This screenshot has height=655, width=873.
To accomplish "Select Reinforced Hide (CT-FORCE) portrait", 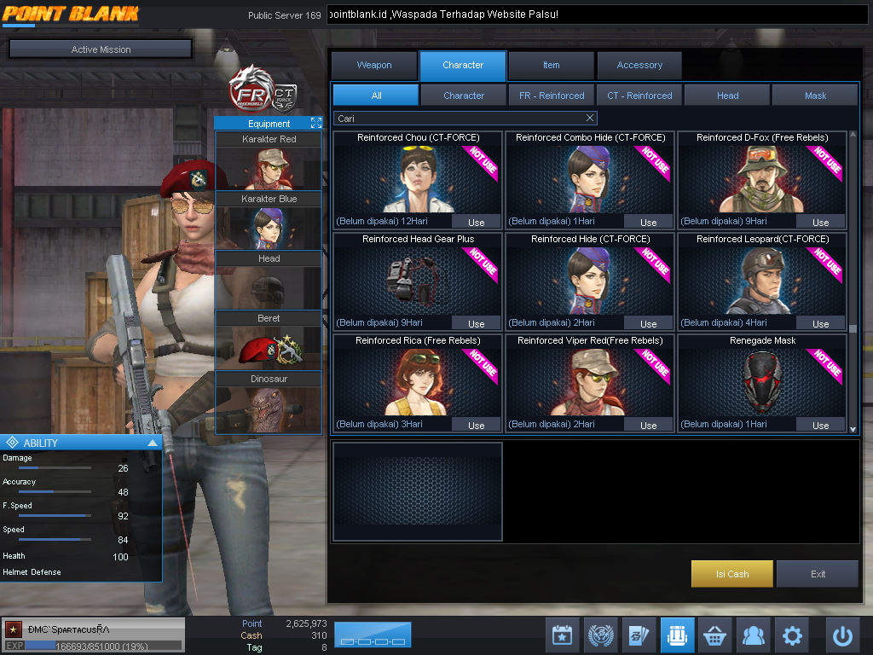I will [590, 280].
